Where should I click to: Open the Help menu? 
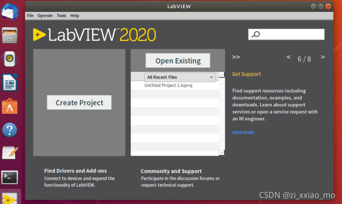(x=74, y=16)
